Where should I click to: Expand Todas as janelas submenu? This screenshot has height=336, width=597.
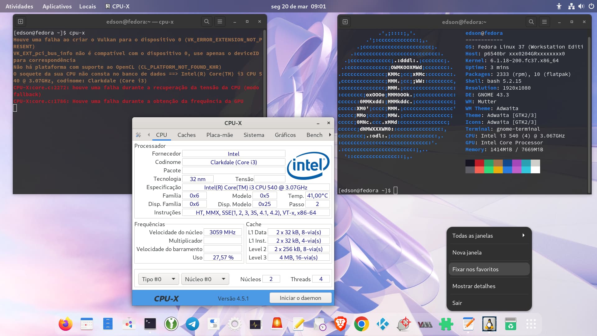pos(489,236)
